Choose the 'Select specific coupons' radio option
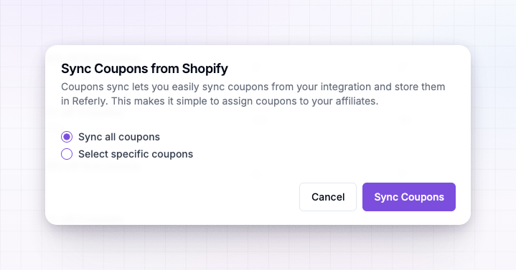 coord(67,154)
